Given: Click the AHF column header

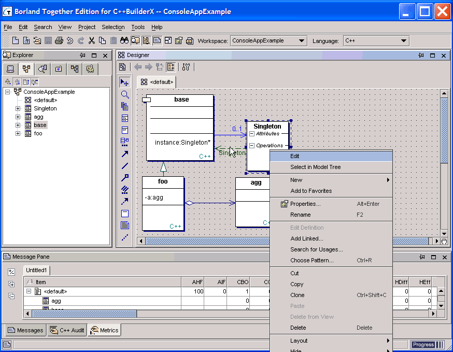Looking at the screenshot, I should pyautogui.click(x=192, y=282).
